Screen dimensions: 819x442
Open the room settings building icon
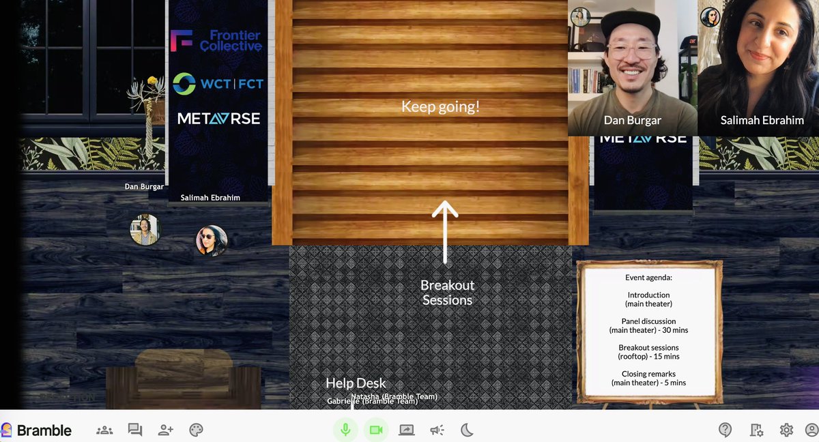[756, 430]
